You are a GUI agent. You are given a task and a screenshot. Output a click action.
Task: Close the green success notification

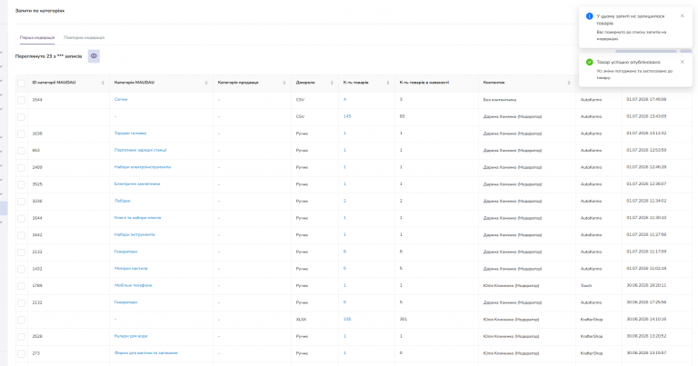[682, 62]
